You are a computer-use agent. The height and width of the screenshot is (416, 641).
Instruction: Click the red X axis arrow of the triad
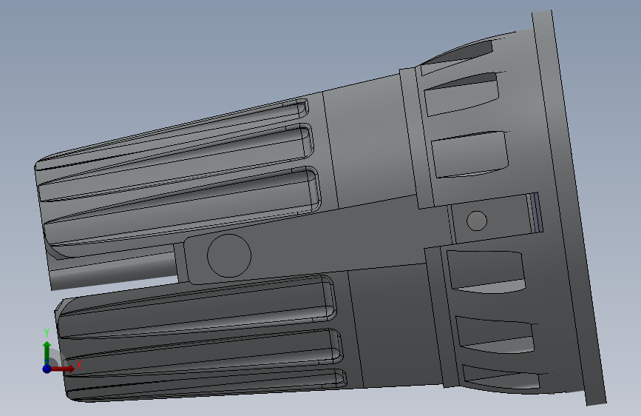(x=62, y=369)
